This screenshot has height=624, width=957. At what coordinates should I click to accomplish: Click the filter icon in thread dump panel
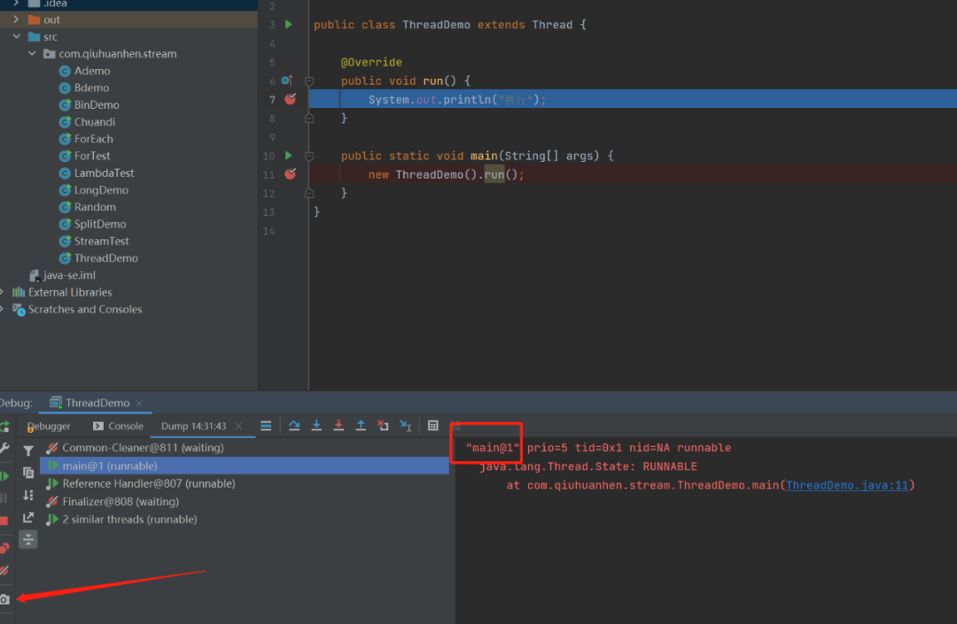coord(28,451)
